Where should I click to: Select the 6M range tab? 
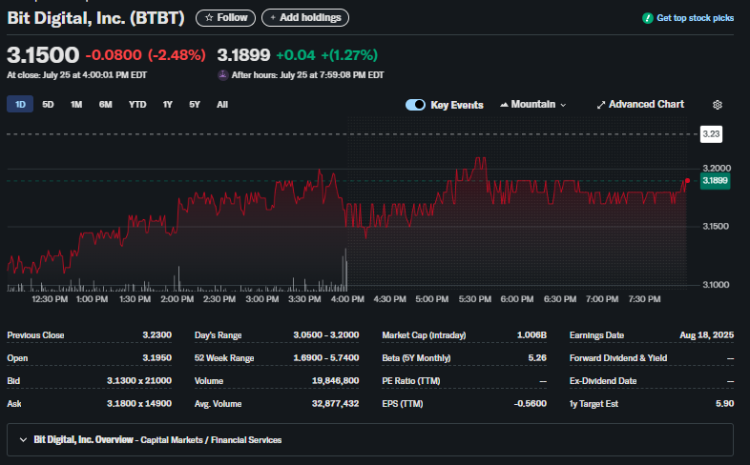tap(106, 104)
